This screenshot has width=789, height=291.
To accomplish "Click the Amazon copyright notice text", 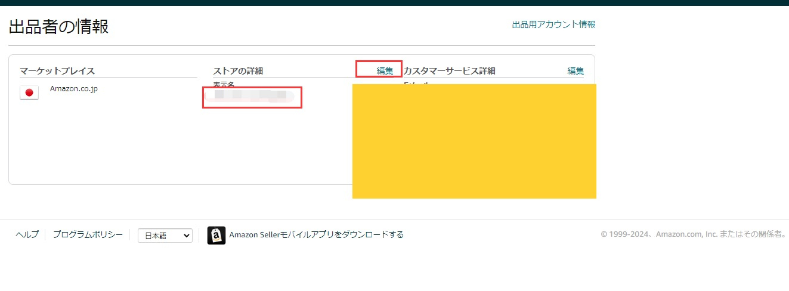I will point(693,234).
